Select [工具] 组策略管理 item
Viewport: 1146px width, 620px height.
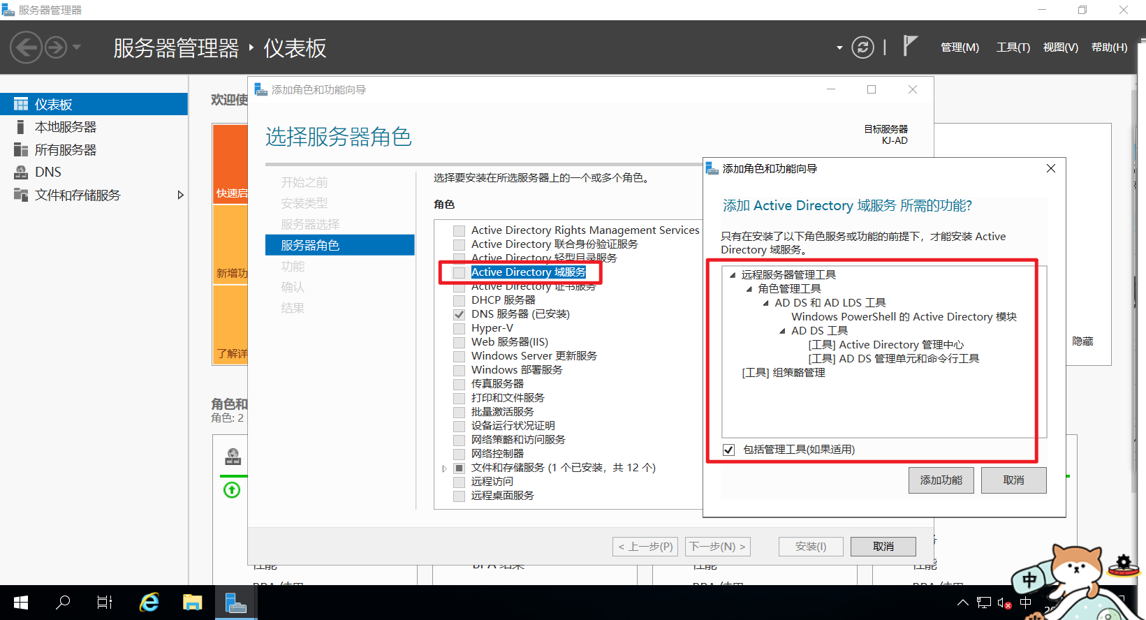point(784,373)
